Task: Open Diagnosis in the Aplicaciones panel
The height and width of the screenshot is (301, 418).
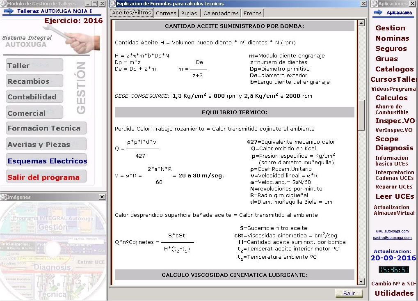Action: pyautogui.click(x=394, y=148)
